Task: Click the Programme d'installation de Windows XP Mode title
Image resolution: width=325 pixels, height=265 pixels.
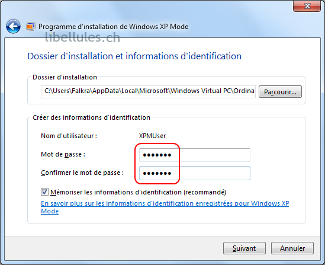Action: pyautogui.click(x=114, y=27)
